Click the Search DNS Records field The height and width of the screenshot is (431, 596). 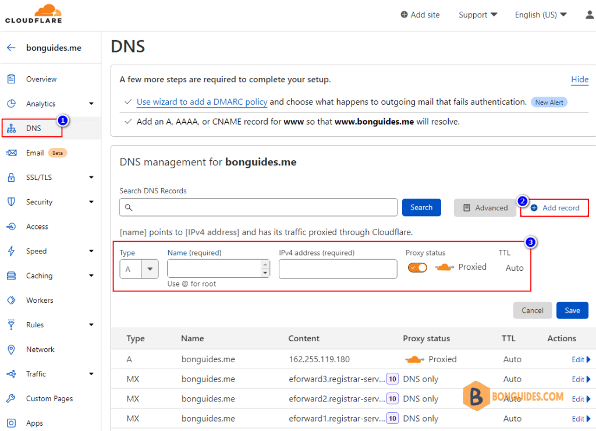tap(258, 207)
